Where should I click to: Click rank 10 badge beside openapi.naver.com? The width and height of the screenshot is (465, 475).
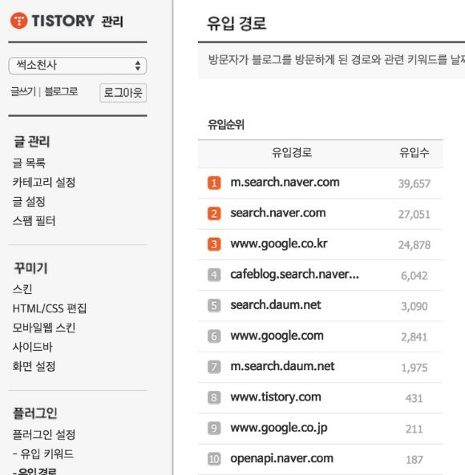(x=214, y=459)
